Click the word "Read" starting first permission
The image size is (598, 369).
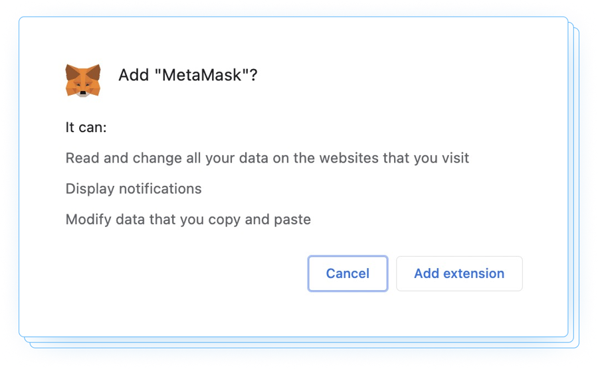pyautogui.click(x=81, y=158)
